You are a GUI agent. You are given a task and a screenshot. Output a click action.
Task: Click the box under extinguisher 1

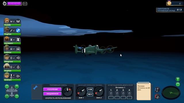point(111,97)
